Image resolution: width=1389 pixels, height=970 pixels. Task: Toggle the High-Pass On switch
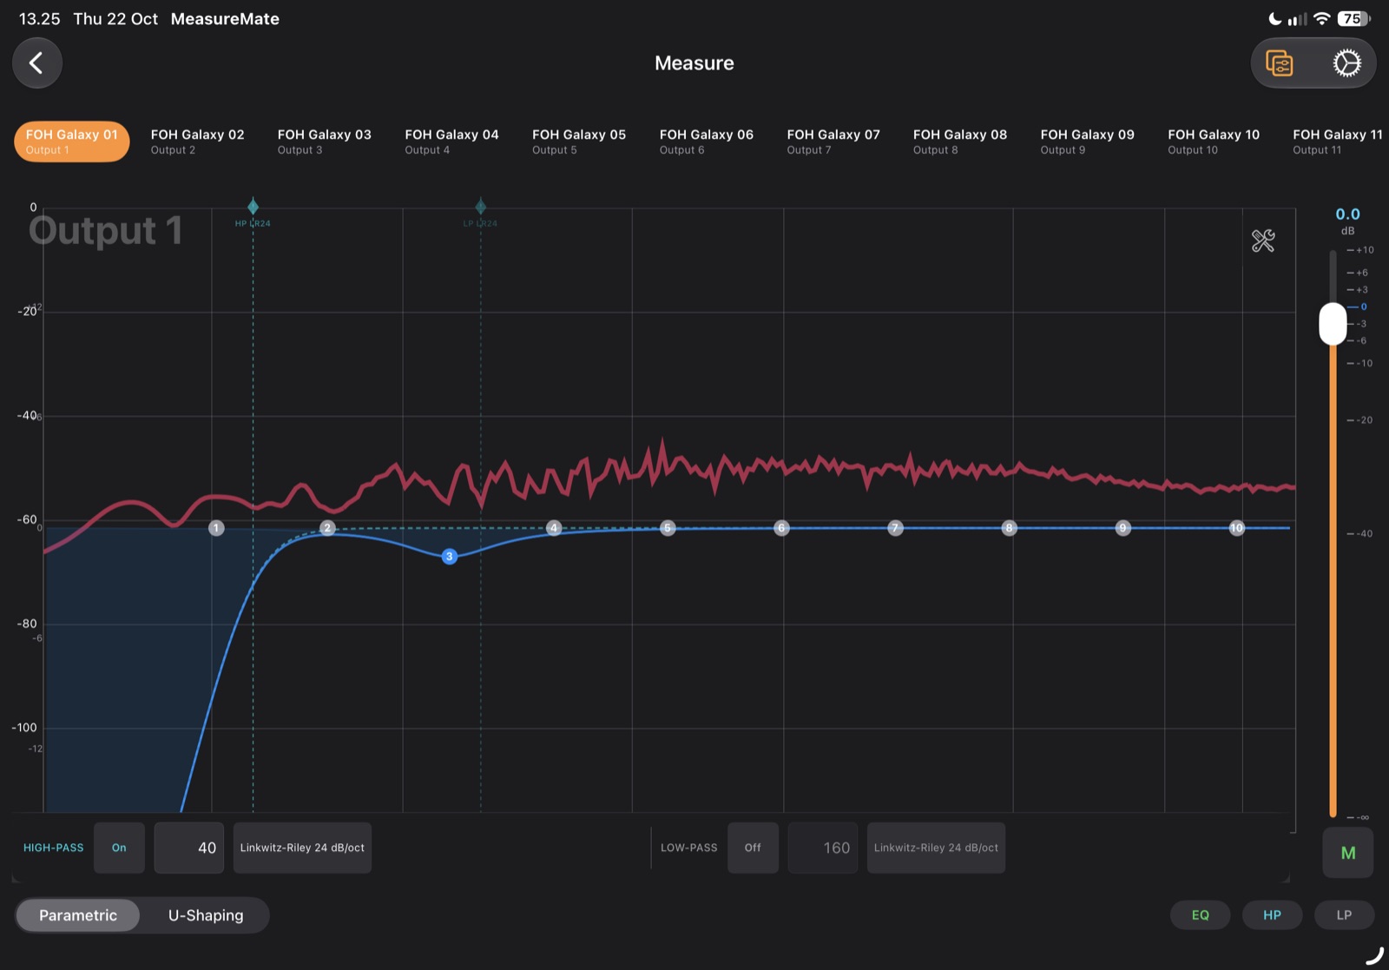point(119,848)
